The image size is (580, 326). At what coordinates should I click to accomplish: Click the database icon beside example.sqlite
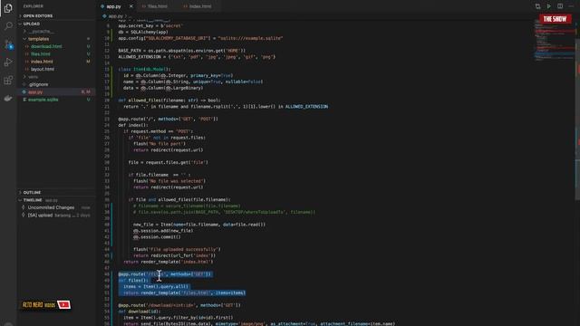pos(24,100)
